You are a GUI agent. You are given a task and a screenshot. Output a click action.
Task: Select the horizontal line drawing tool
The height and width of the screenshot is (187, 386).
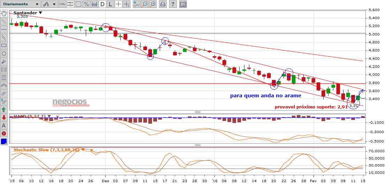pyautogui.click(x=4, y=30)
